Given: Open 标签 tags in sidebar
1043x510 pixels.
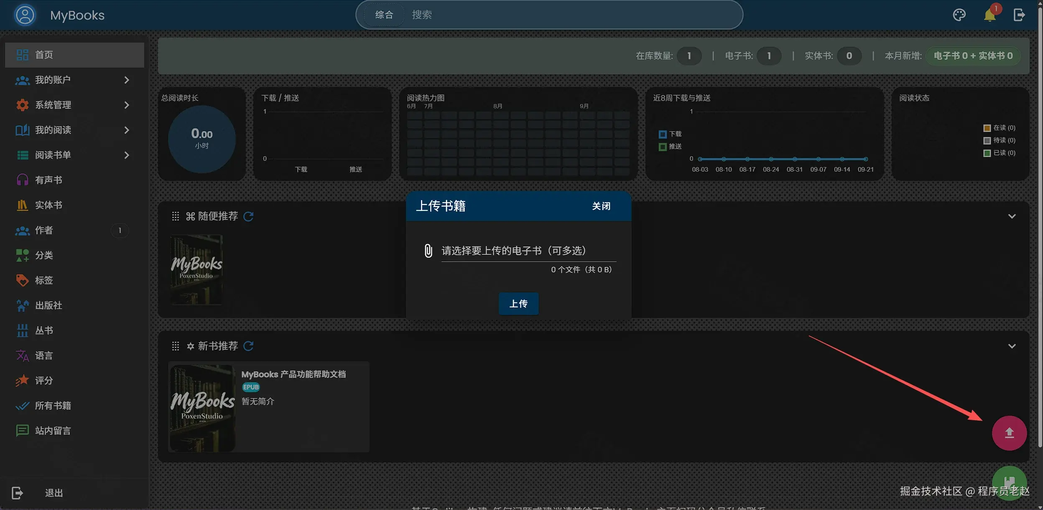Looking at the screenshot, I should coord(74,280).
